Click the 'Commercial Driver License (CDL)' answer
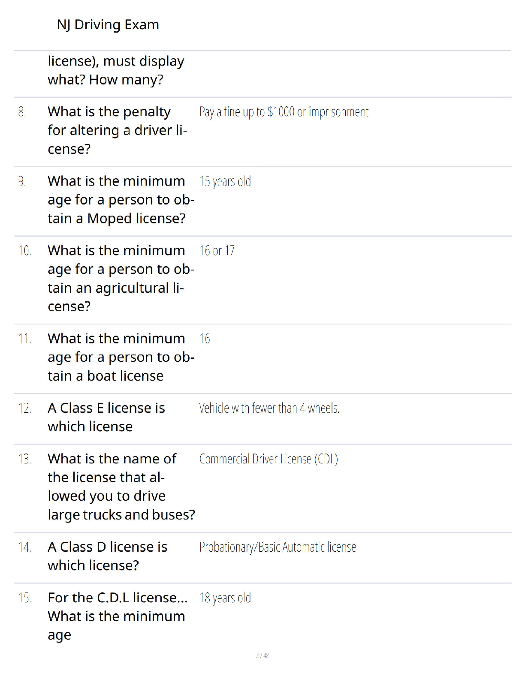This screenshot has height=679, width=525. 269,459
